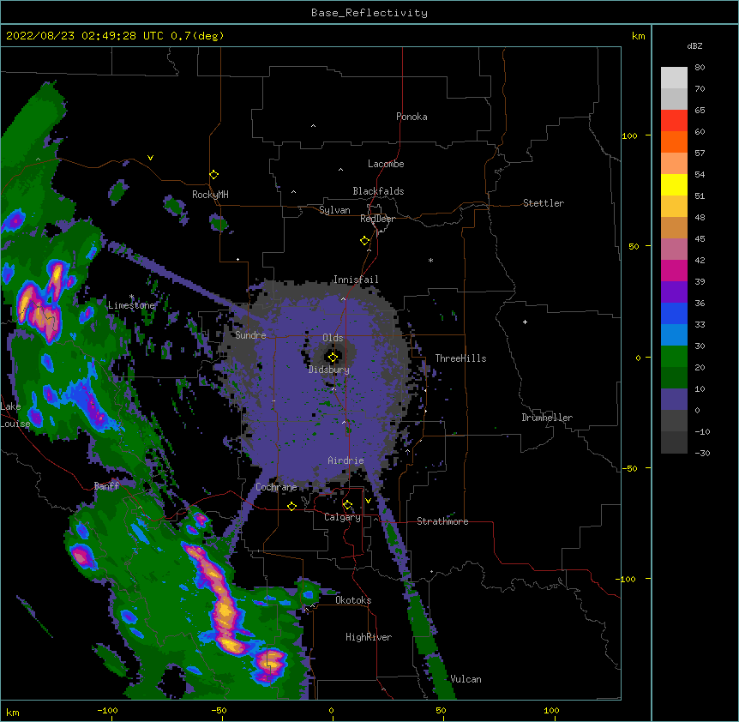This screenshot has width=739, height=722.
Task: Click the white plus marker north of Drumheller
Action: 525,322
